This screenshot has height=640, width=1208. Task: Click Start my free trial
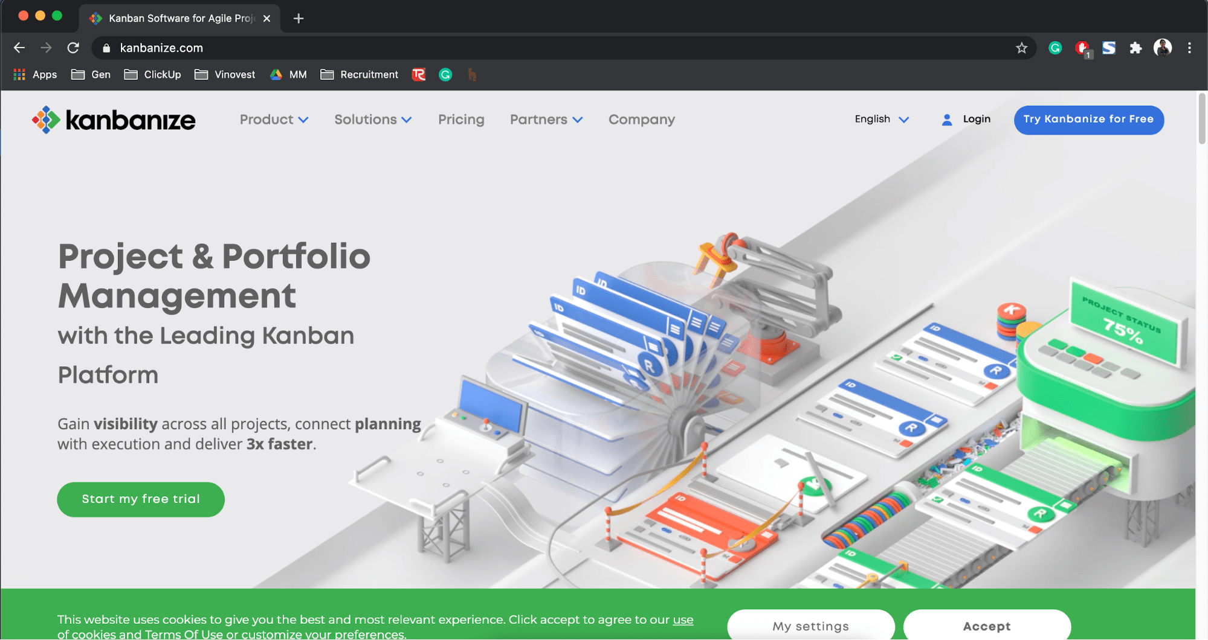click(x=141, y=499)
